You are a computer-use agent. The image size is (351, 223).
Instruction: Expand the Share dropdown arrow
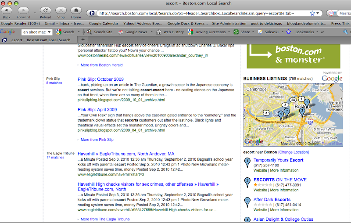pyautogui.click(x=253, y=32)
